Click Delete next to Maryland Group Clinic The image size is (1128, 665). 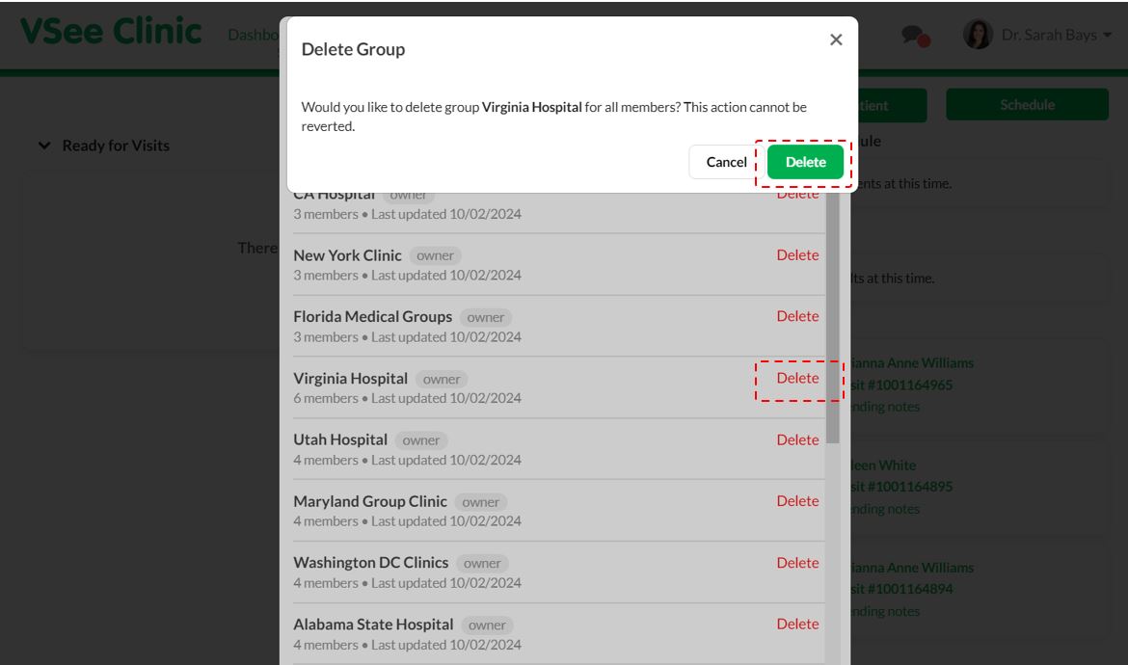click(x=797, y=501)
